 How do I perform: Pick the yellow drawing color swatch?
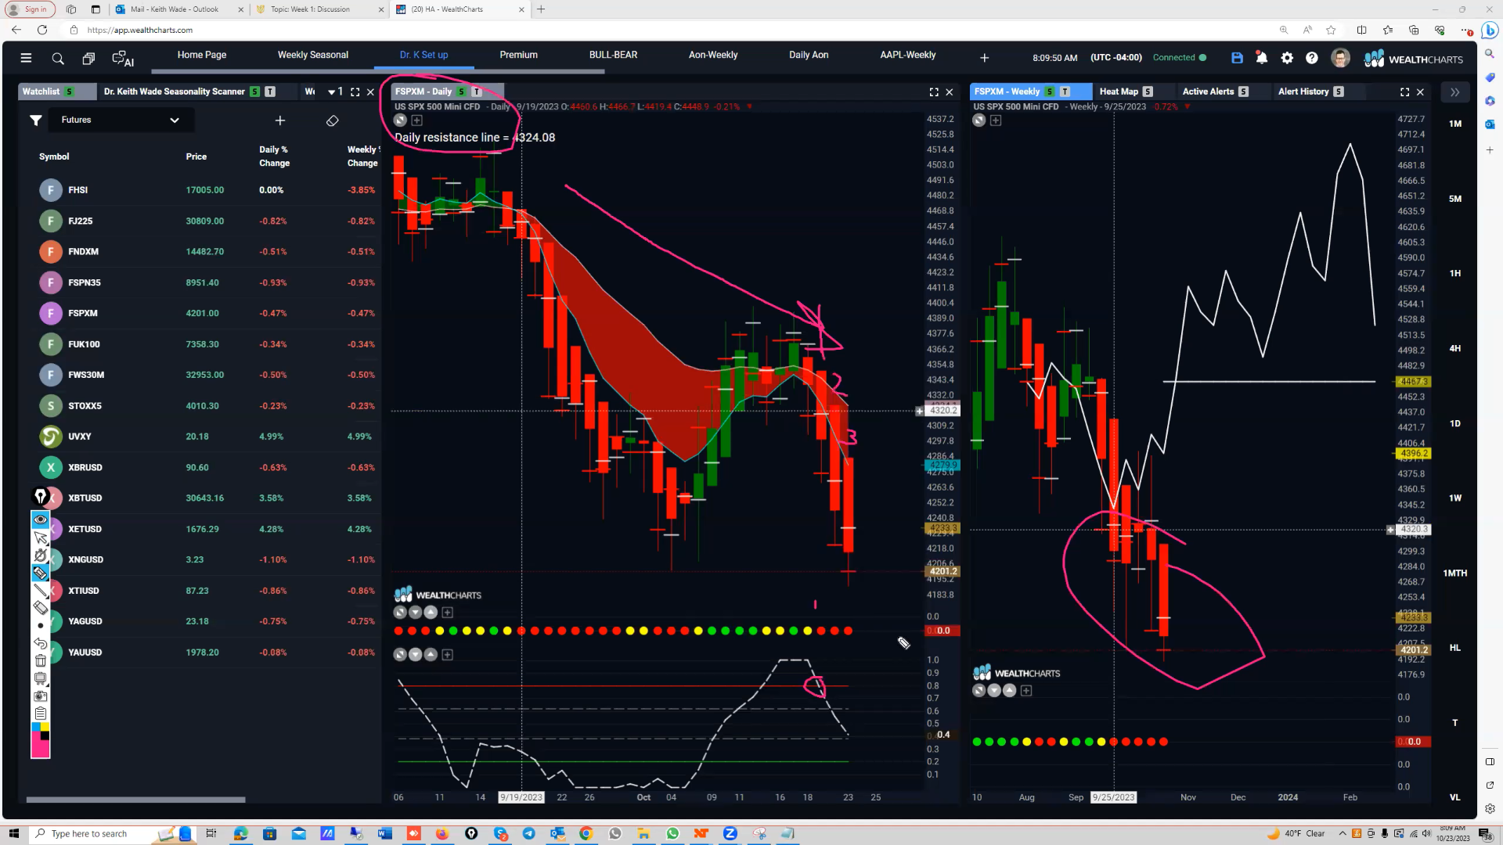45,728
